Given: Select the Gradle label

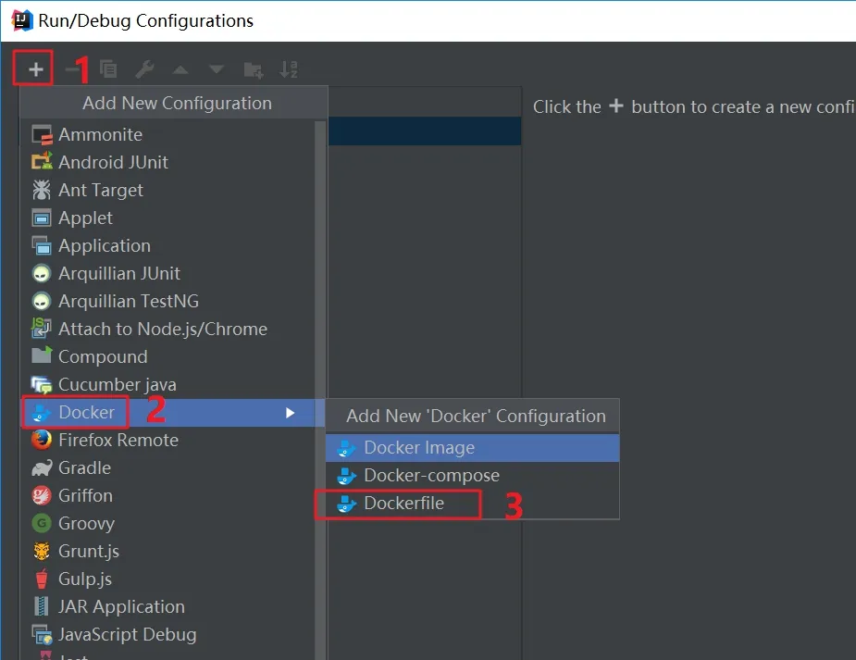Looking at the screenshot, I should coord(84,467).
